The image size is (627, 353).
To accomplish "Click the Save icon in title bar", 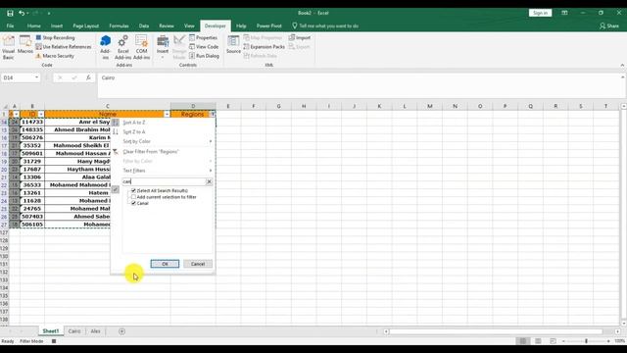I will click(x=10, y=13).
